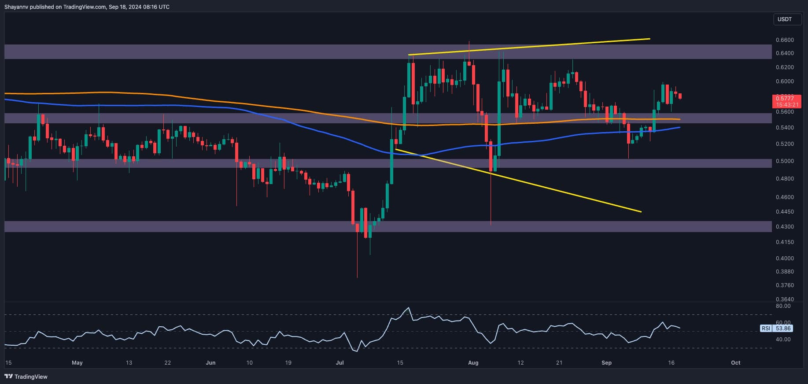The width and height of the screenshot is (808, 384).
Task: Select the support zone near 0.5600
Action: coord(388,118)
